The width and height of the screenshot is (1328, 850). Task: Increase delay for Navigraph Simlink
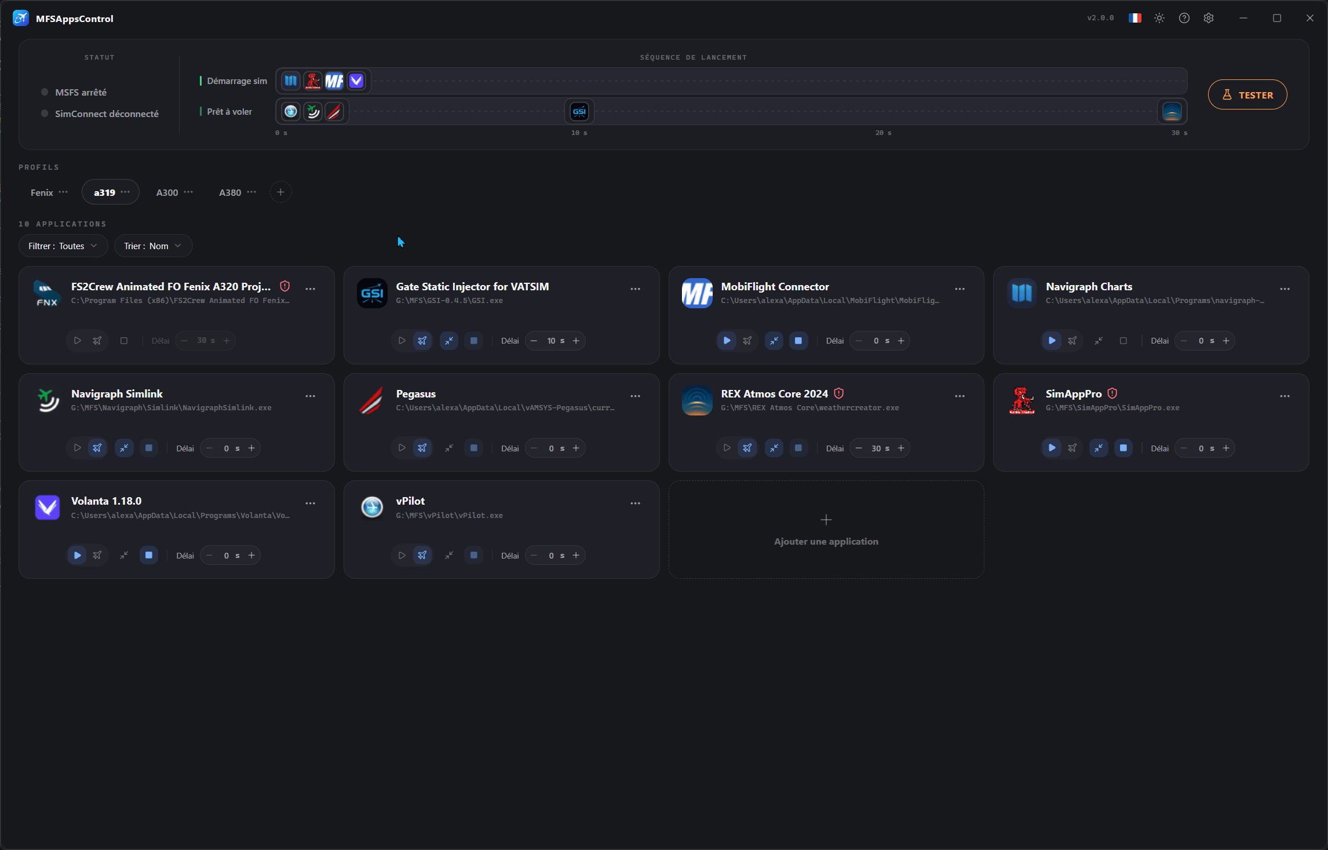[x=251, y=448]
